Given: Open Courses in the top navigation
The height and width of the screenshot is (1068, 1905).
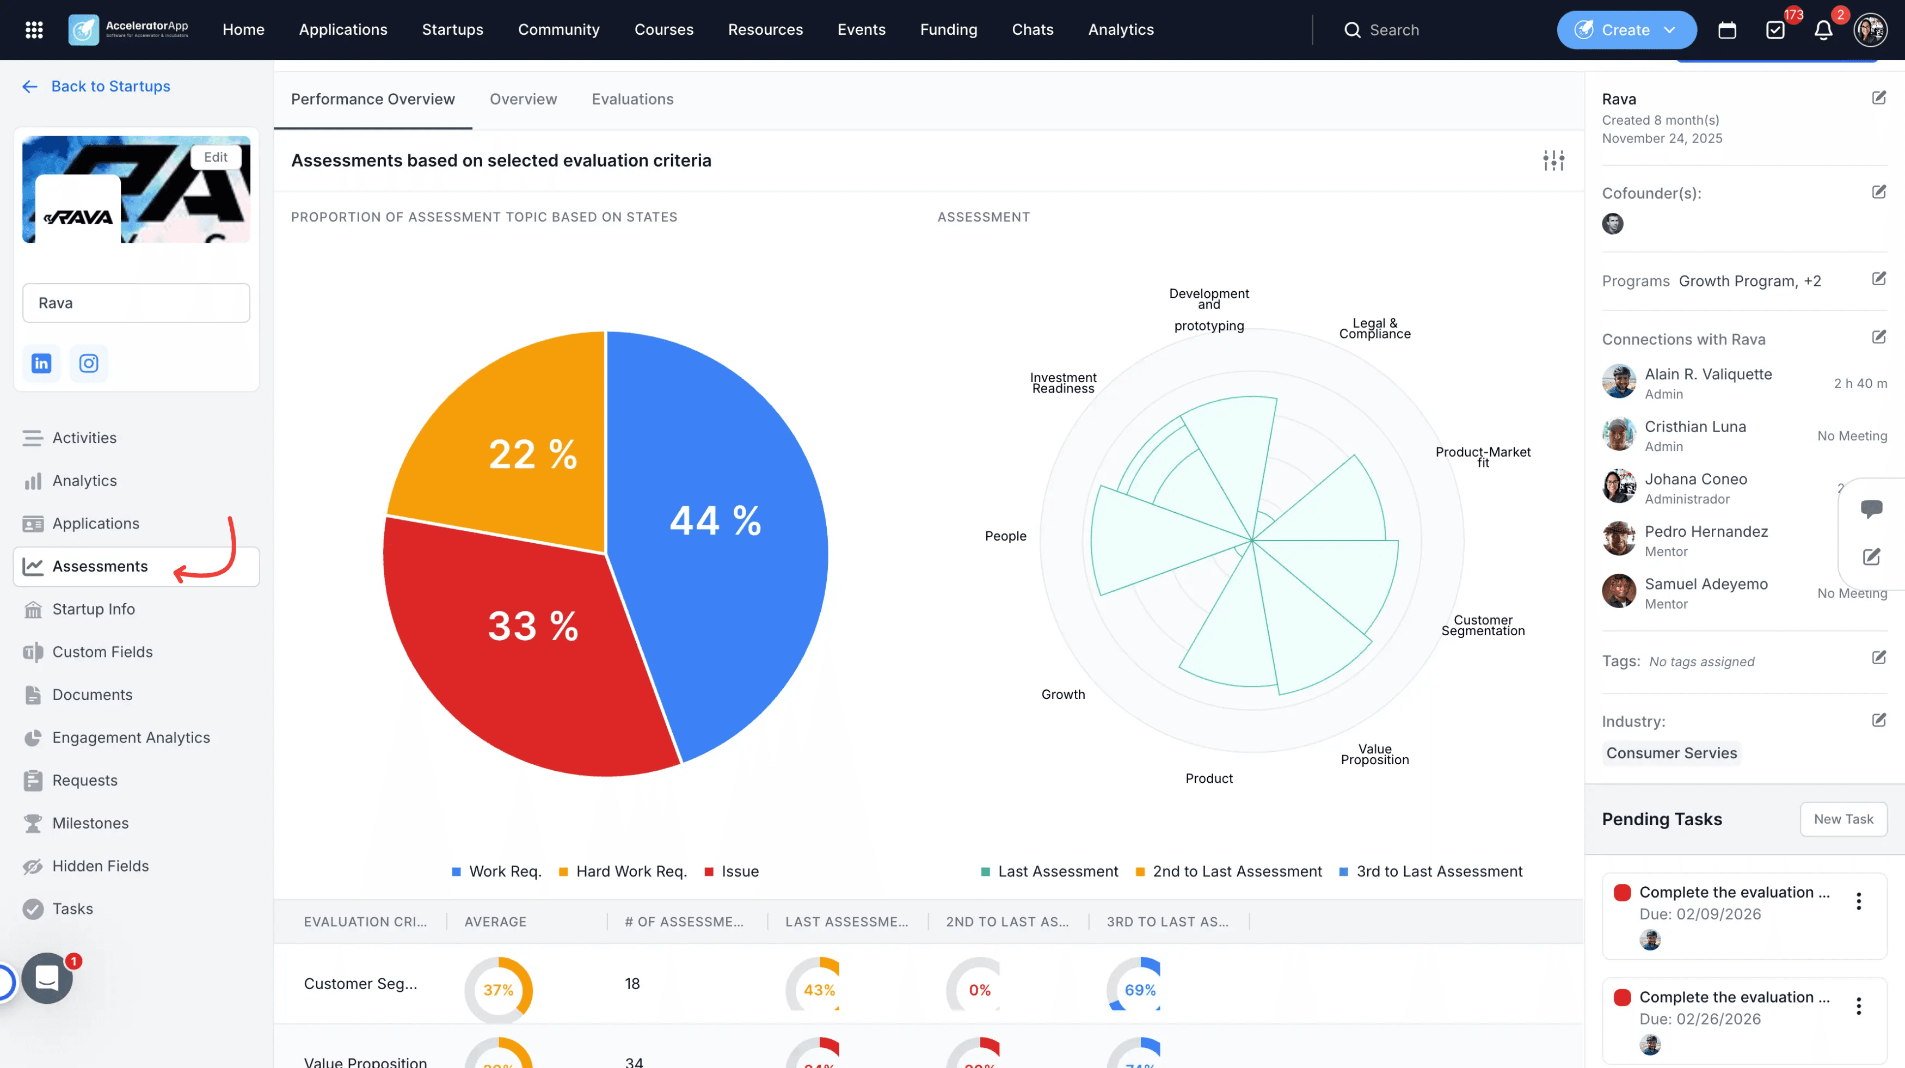Looking at the screenshot, I should 663,29.
